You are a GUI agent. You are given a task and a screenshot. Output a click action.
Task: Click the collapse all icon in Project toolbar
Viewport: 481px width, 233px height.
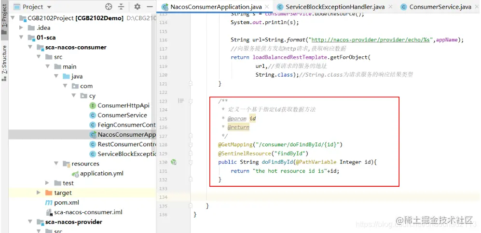tap(122, 7)
